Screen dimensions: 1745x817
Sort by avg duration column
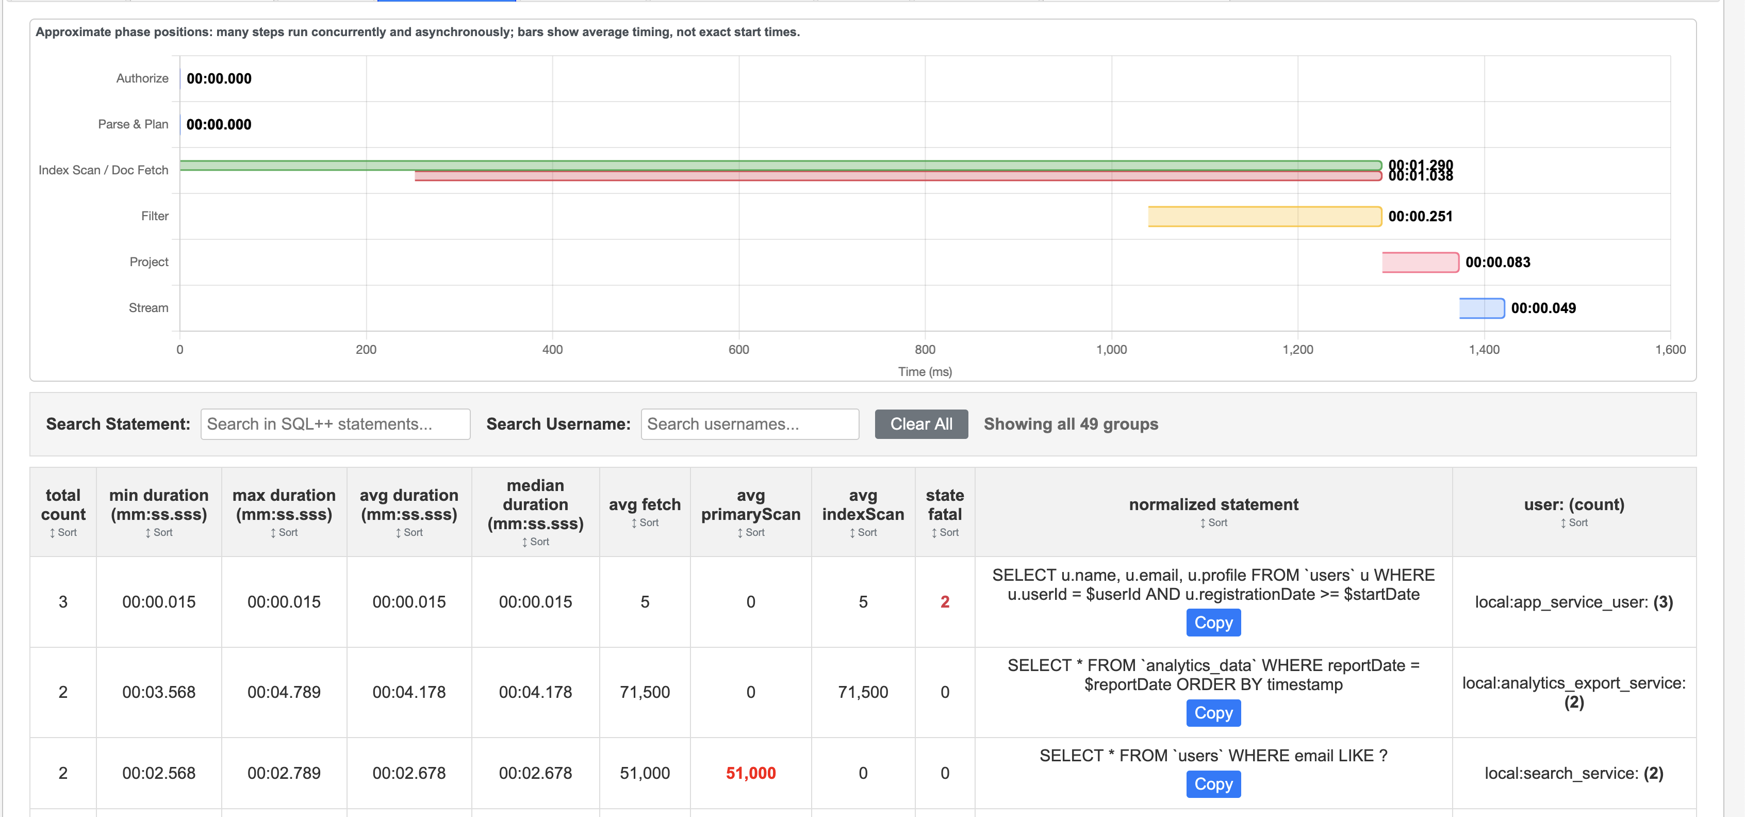tap(408, 532)
